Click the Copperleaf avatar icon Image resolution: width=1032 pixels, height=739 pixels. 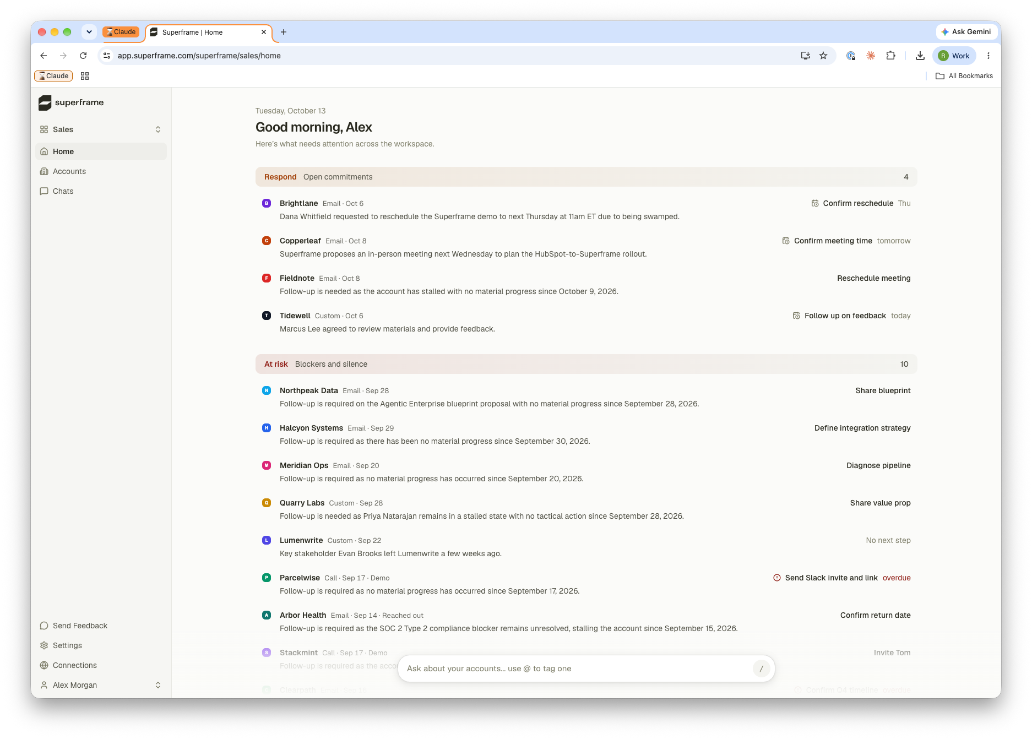pos(267,241)
